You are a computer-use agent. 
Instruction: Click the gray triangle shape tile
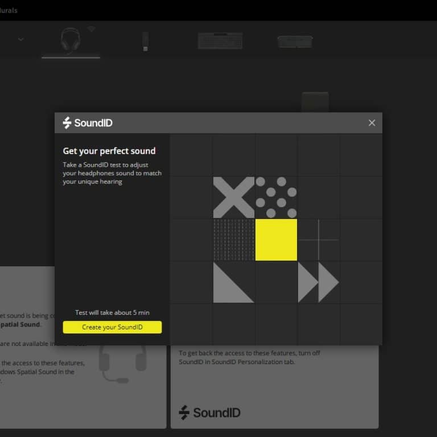233,282
